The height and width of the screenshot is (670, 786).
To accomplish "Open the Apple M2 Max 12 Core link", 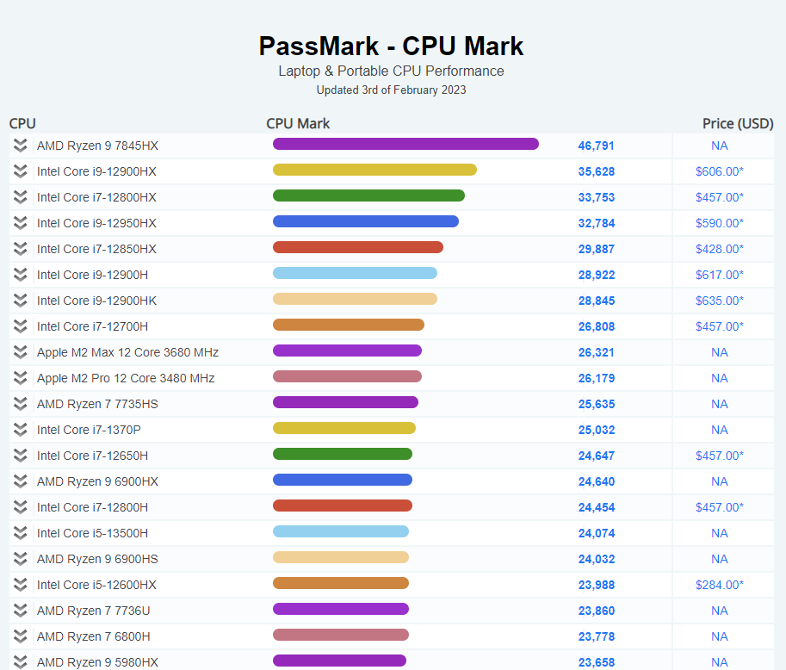I will 127,352.
